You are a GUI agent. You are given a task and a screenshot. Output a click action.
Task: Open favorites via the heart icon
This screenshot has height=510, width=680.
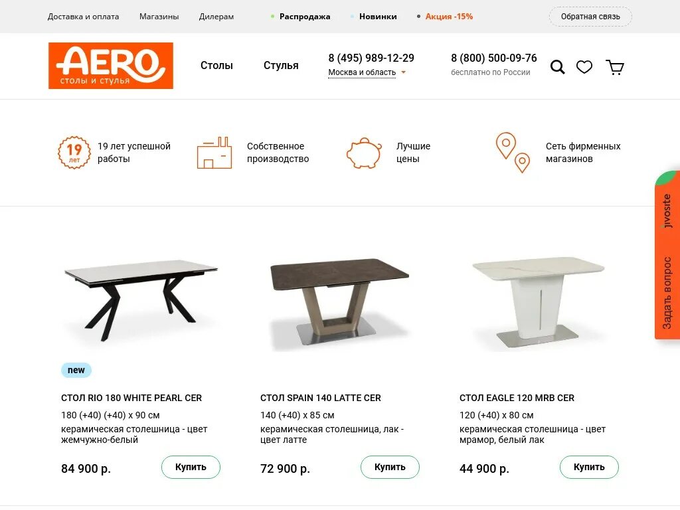(x=584, y=67)
